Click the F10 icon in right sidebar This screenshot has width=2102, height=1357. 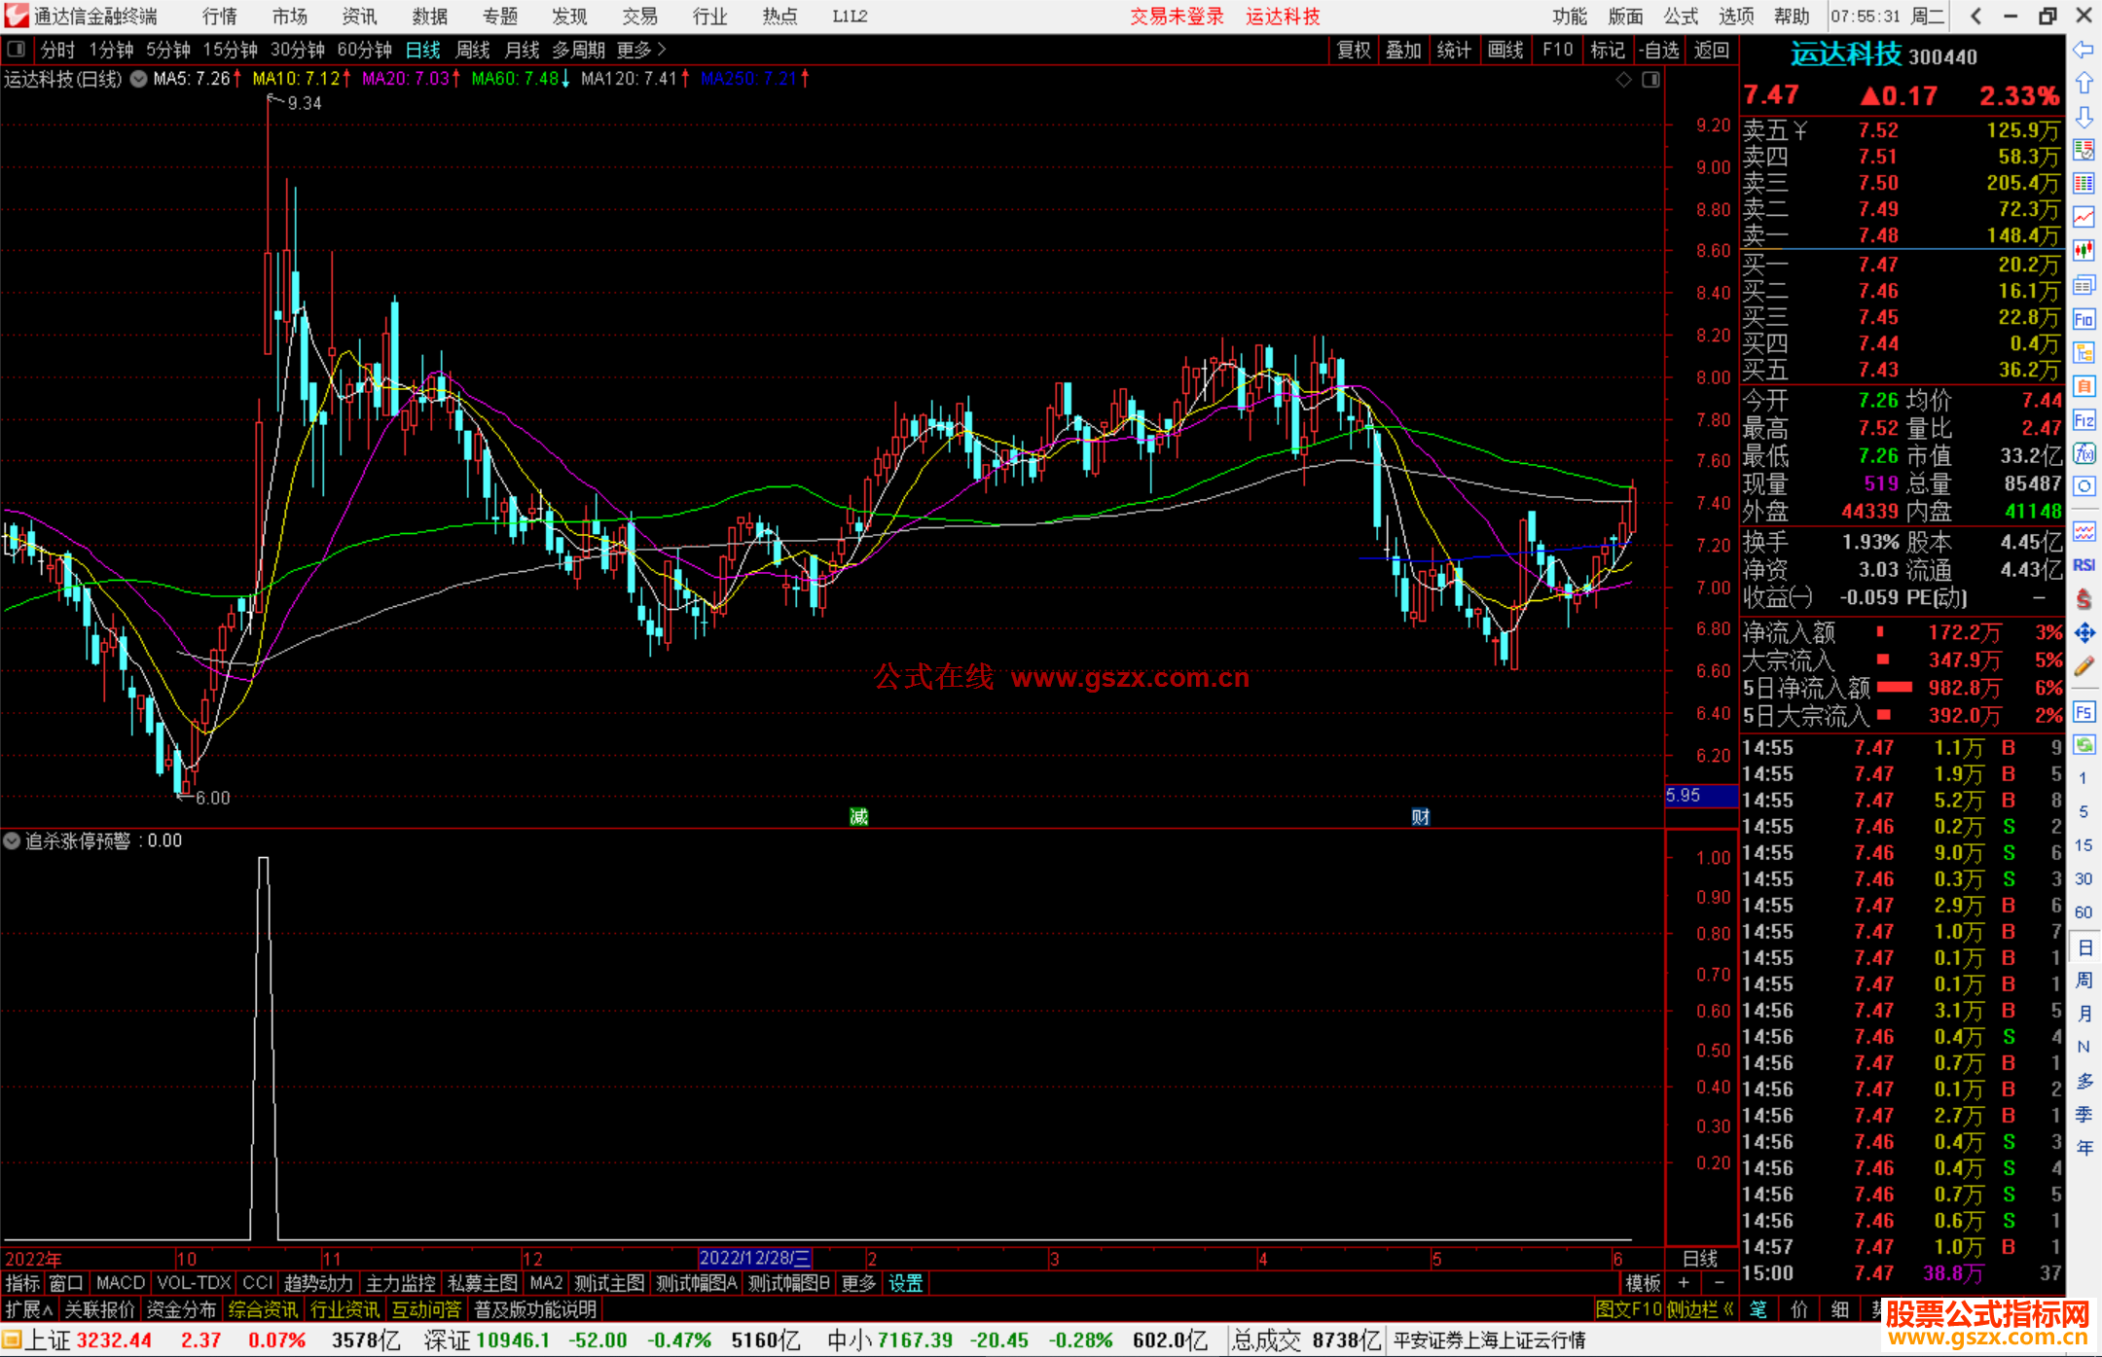point(2084,319)
